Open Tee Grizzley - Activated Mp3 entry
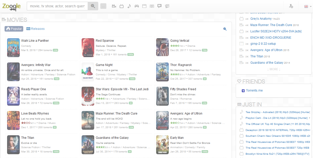Viewport: 313px width, 158px height. pos(278,112)
